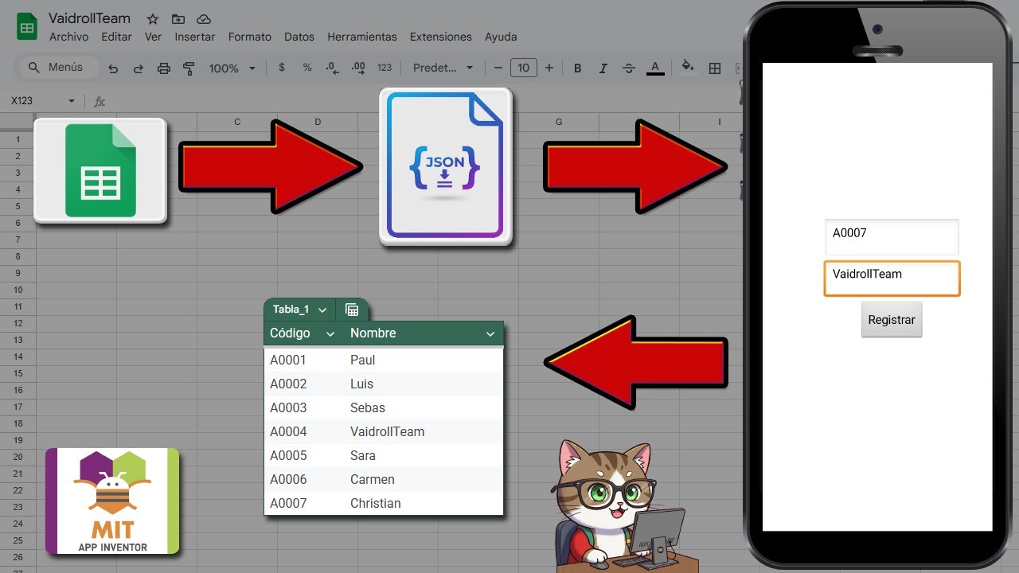Click the print icon
This screenshot has width=1019, height=573.
tap(164, 68)
